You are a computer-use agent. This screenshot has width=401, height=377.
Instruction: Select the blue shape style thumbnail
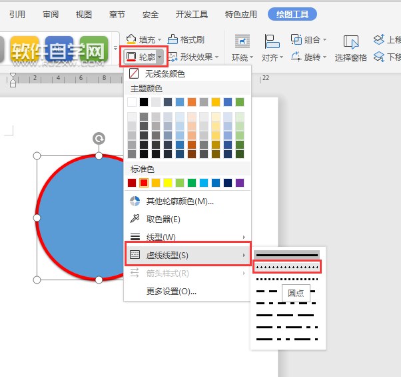59,49
